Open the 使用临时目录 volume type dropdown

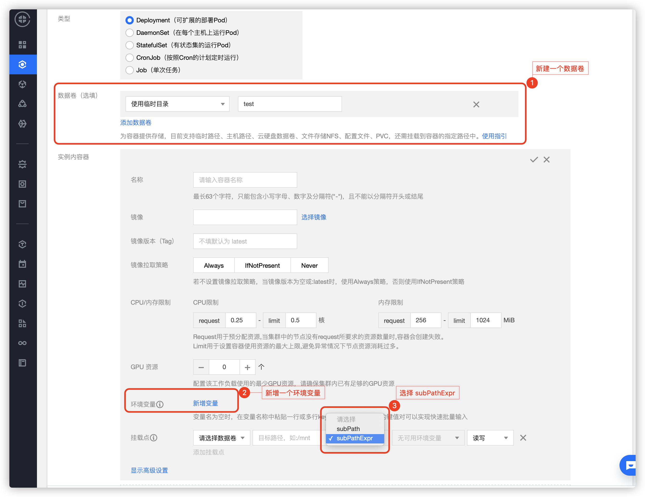(177, 104)
